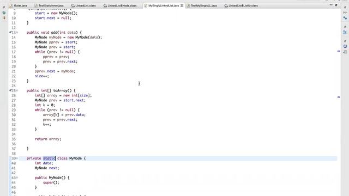Click the highlighted word static on line 39
The image size is (349, 196).
[49, 158]
